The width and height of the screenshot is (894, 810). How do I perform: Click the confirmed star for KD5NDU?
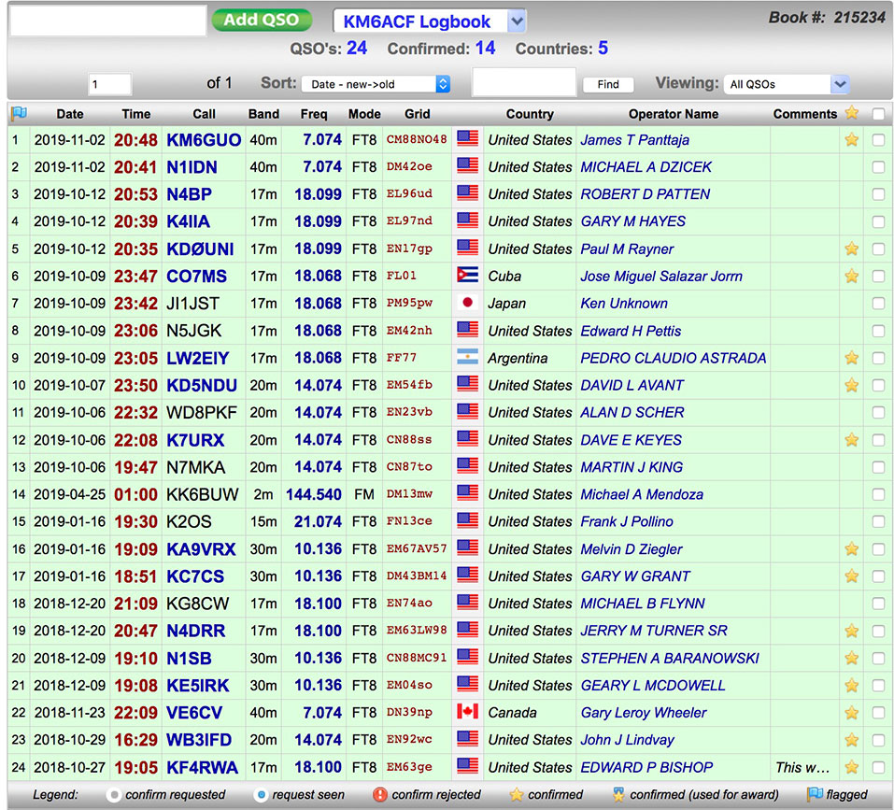(852, 385)
